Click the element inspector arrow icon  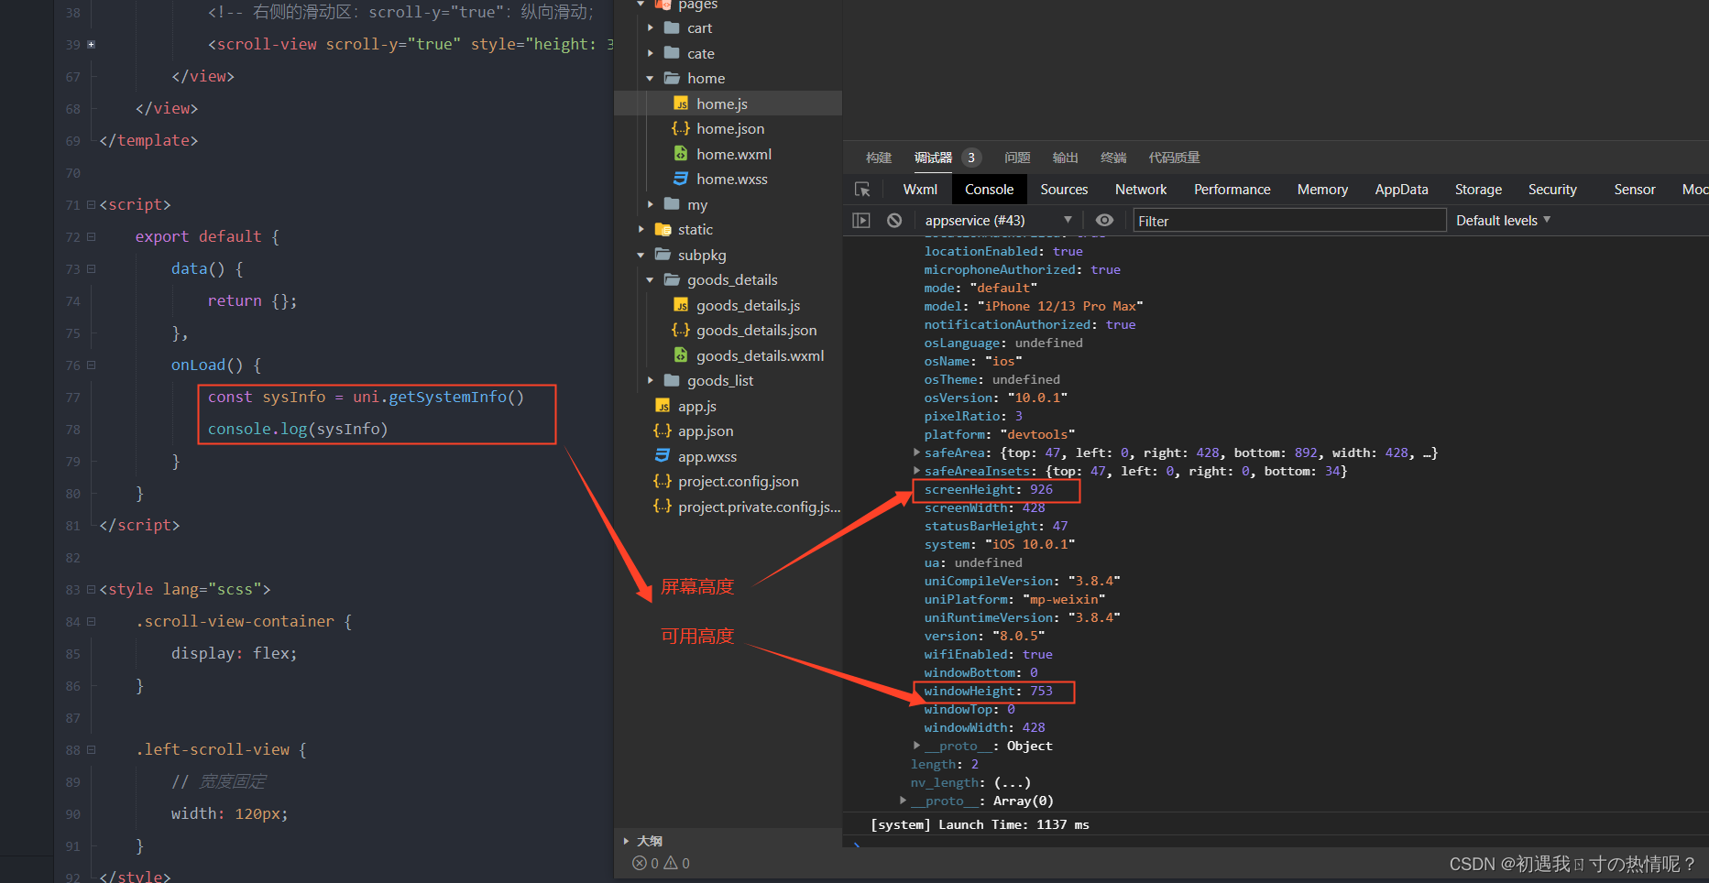[x=862, y=190]
